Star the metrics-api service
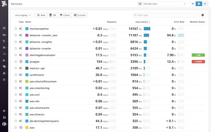 tap(16, 68)
